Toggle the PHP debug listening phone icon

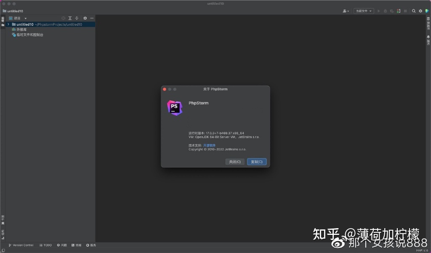point(399,11)
